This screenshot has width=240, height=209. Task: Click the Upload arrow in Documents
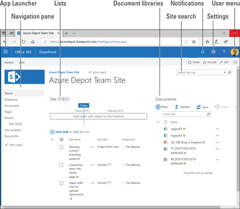[x=177, y=107]
